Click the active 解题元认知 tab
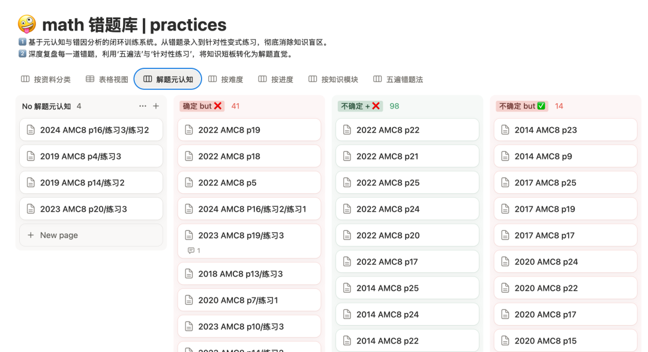Viewport: 648px width, 352px height. [168, 79]
